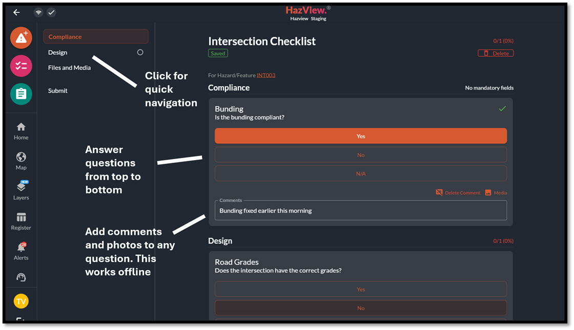Open the green clipboard icon in sidebar
574x330 pixels.
[21, 94]
